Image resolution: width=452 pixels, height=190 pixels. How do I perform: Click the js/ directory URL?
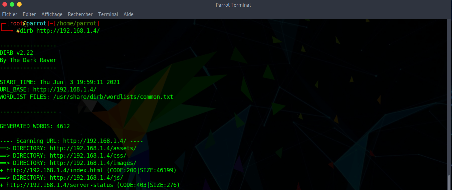[x=86, y=178]
